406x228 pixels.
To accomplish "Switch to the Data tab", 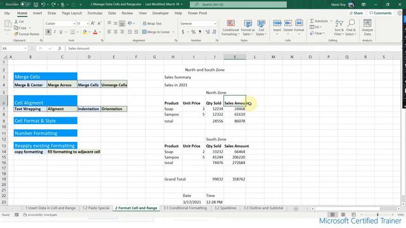I will click(x=112, y=13).
